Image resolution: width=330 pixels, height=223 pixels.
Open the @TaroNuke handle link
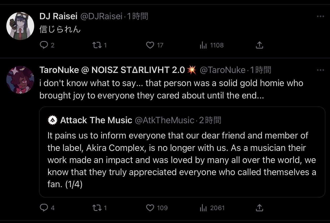[x=222, y=70]
